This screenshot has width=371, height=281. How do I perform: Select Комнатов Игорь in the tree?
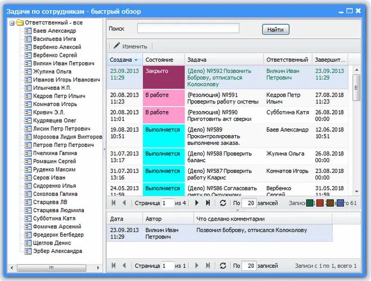pyautogui.click(x=55, y=104)
